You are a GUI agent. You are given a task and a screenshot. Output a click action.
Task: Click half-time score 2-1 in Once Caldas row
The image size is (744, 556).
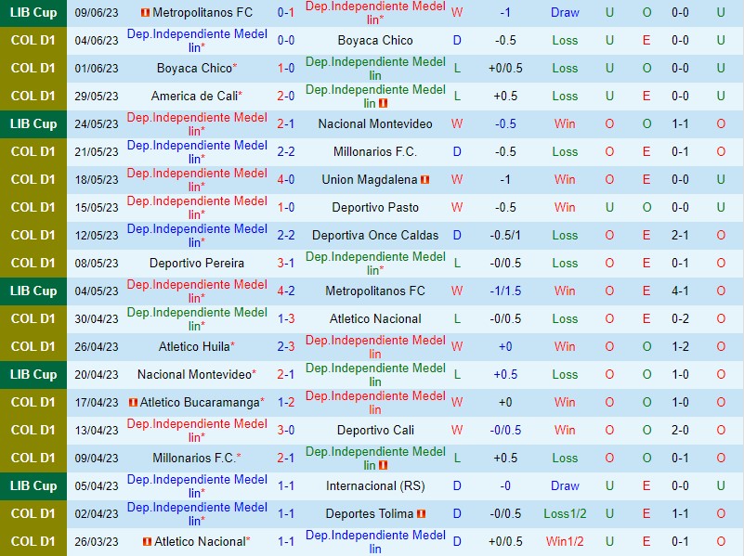pyautogui.click(x=680, y=235)
